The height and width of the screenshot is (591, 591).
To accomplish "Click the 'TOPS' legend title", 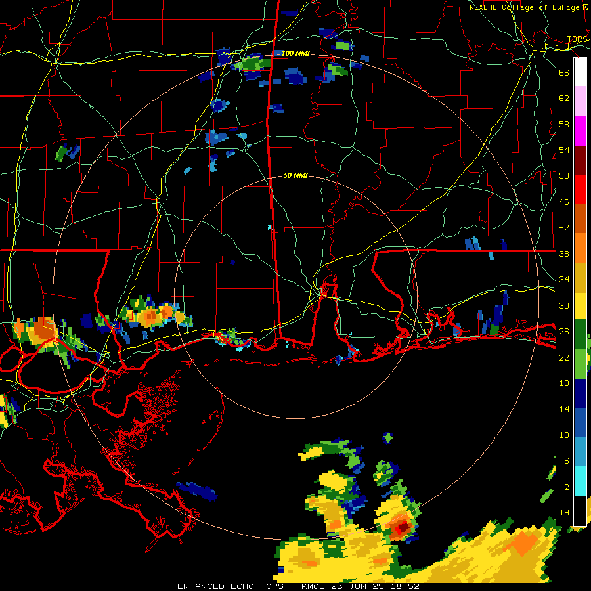I will pyautogui.click(x=577, y=39).
